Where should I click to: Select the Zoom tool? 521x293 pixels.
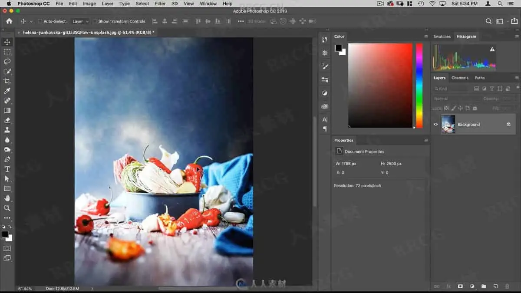[7, 208]
